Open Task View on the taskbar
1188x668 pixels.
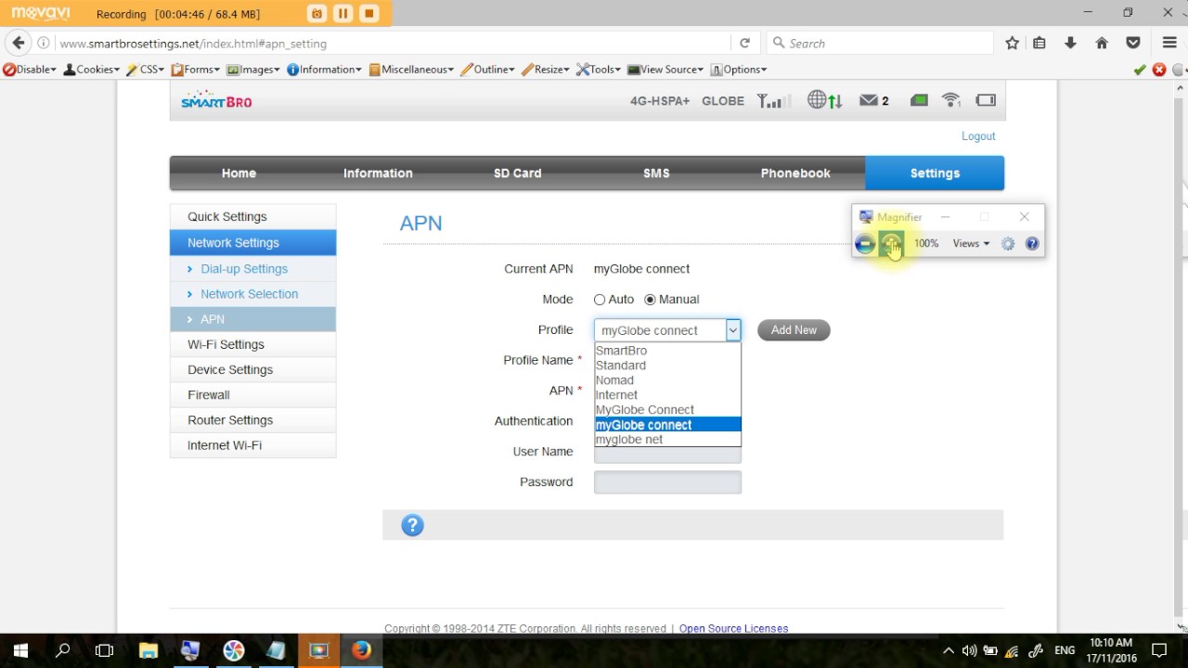105,650
